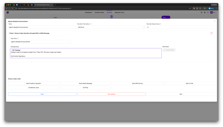The width and height of the screenshot is (223, 127).
Task: Add a Quick Reply Message step
Action: pyautogui.click(x=86, y=83)
